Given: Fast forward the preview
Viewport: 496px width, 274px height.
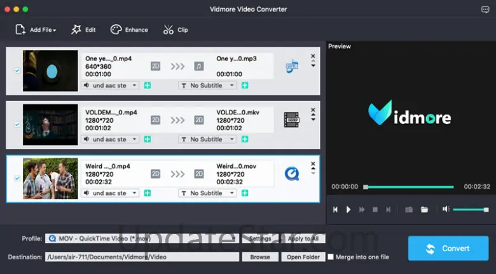Looking at the screenshot, I should click(362, 209).
